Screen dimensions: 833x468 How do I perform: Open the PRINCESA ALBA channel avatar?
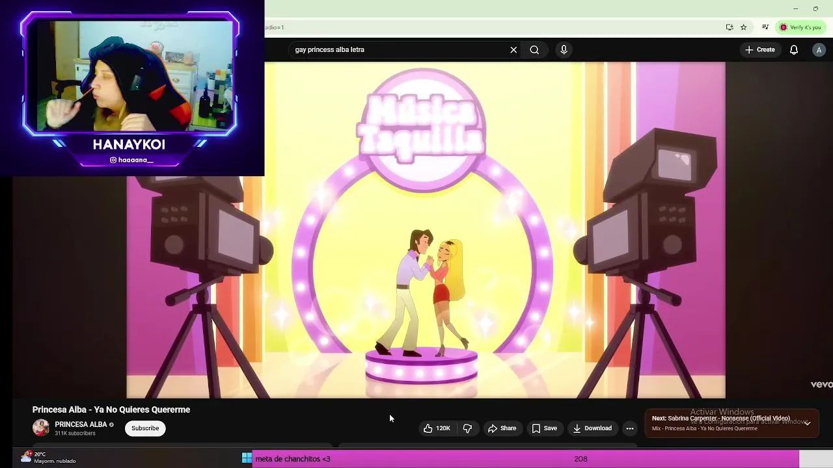41,428
